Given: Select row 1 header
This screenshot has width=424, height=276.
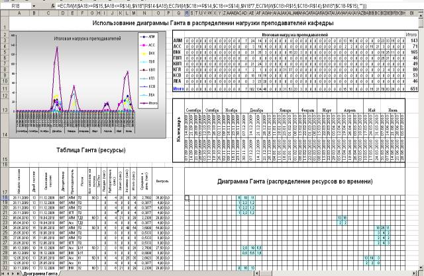Looking at the screenshot, I should pos(5,23).
